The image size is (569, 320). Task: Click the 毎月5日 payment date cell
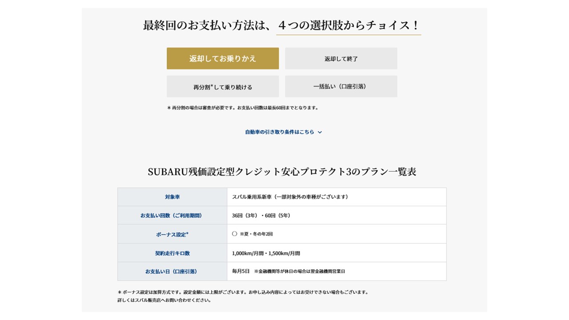(241, 271)
